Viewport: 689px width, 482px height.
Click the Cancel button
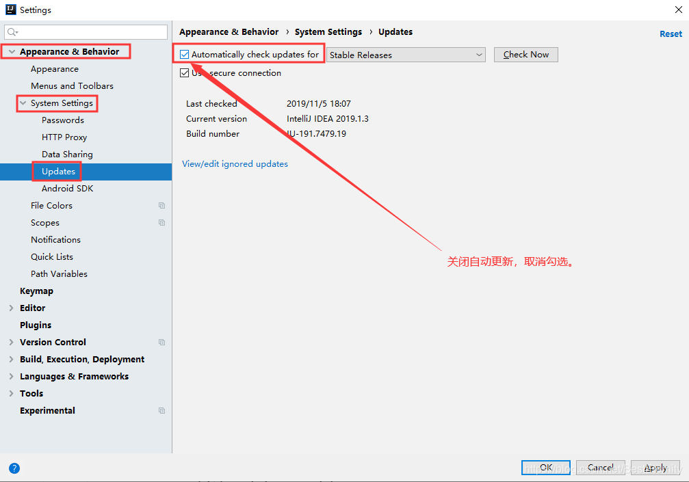(600, 468)
